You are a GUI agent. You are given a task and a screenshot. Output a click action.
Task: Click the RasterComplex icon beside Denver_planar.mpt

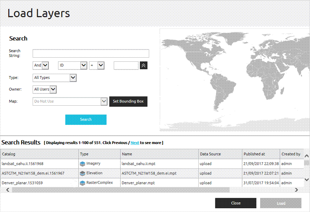pos(82,183)
